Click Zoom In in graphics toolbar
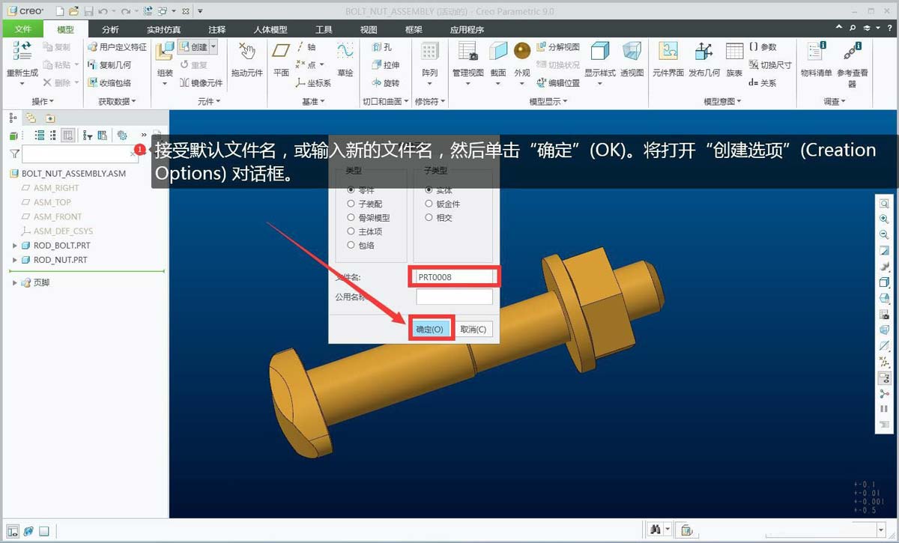The height and width of the screenshot is (543, 899). click(x=884, y=219)
